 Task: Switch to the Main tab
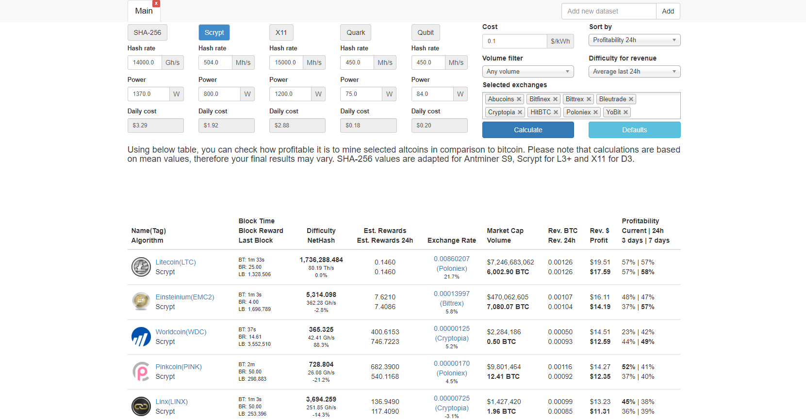tap(144, 11)
